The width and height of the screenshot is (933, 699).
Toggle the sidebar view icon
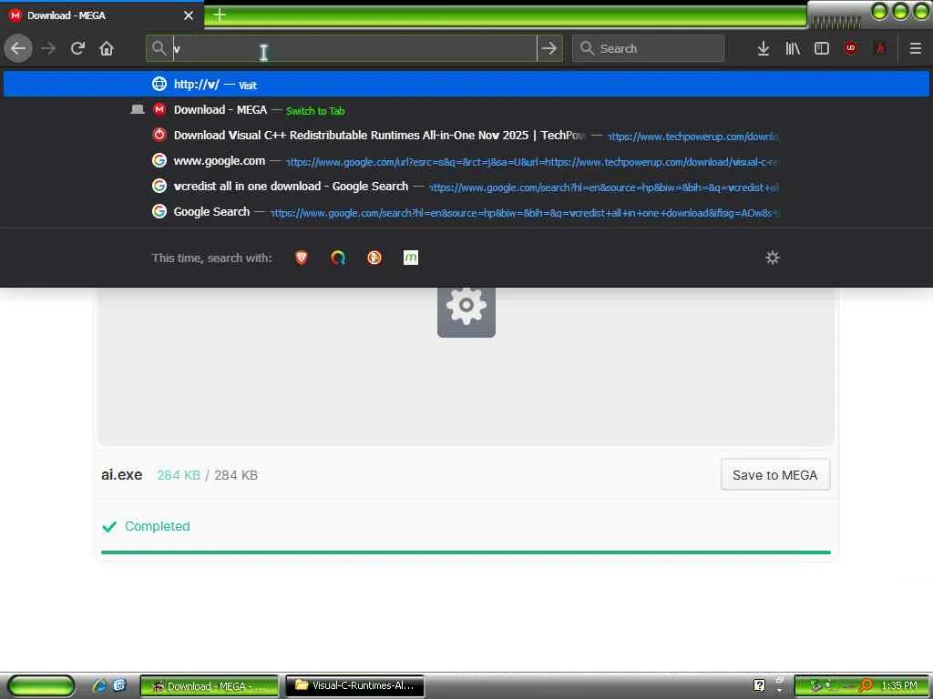pyautogui.click(x=821, y=48)
